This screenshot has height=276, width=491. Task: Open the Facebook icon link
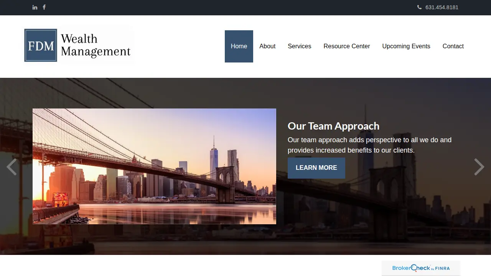point(44,7)
